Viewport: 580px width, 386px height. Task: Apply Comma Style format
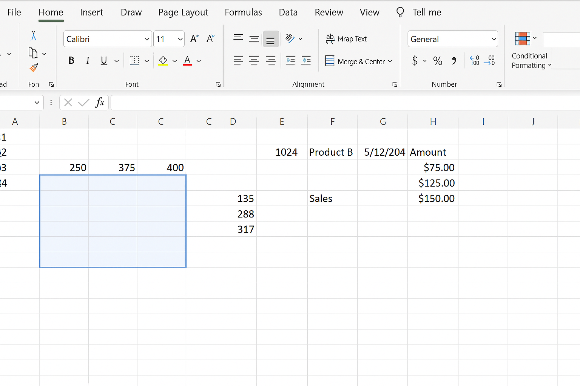pyautogui.click(x=454, y=61)
